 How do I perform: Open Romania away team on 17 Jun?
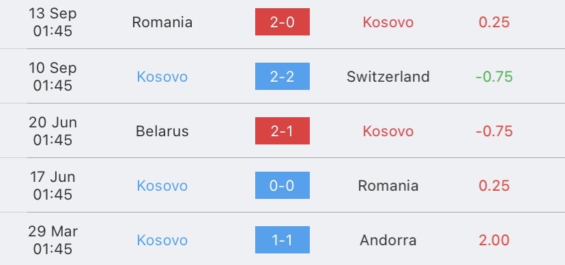(388, 185)
